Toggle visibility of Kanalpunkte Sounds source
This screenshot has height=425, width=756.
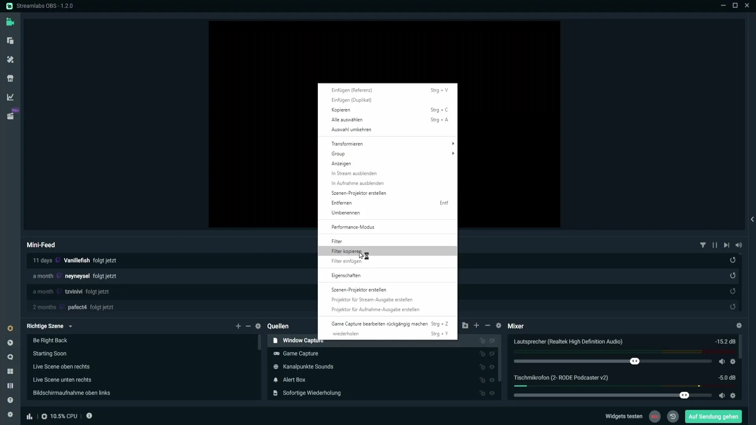492,367
